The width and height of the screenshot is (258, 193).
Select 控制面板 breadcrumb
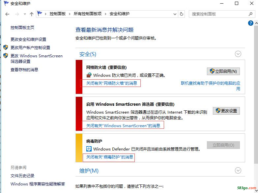pos(58,14)
